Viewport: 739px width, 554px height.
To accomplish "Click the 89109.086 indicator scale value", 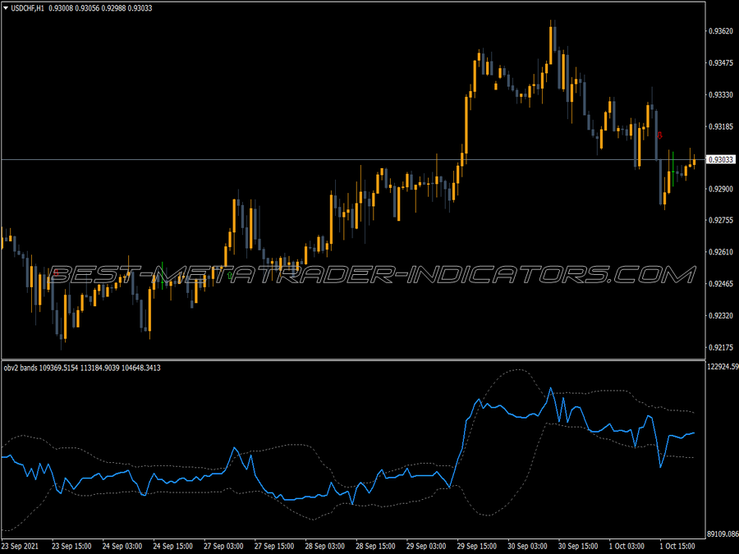I will click(x=723, y=534).
